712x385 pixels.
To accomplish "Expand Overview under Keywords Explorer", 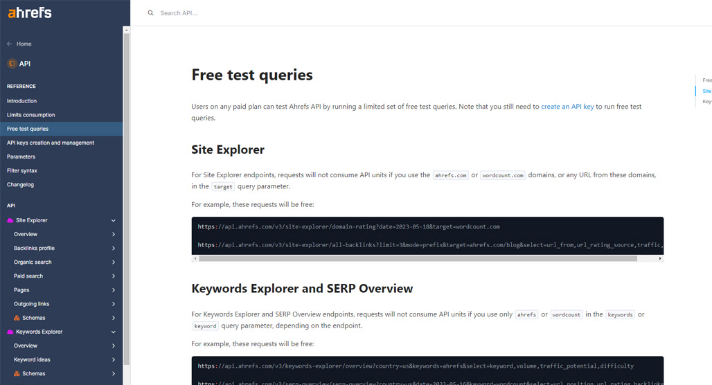I will 114,346.
